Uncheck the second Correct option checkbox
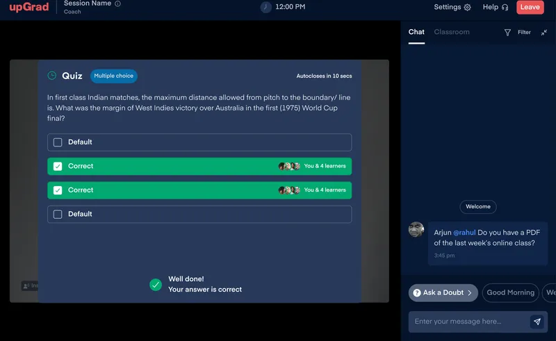The image size is (556, 341). click(x=58, y=190)
